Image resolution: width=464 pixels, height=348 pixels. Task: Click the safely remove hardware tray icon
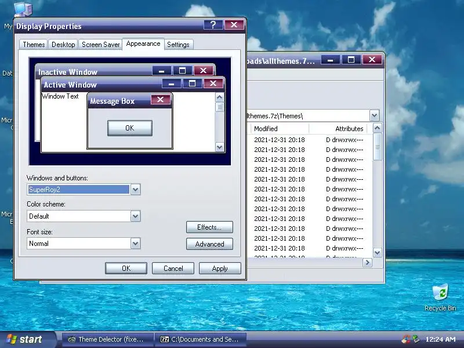(416, 339)
